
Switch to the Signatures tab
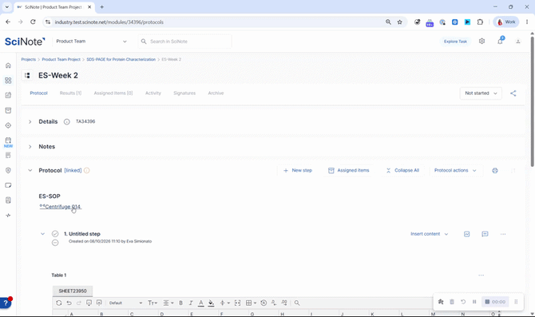[x=184, y=93]
